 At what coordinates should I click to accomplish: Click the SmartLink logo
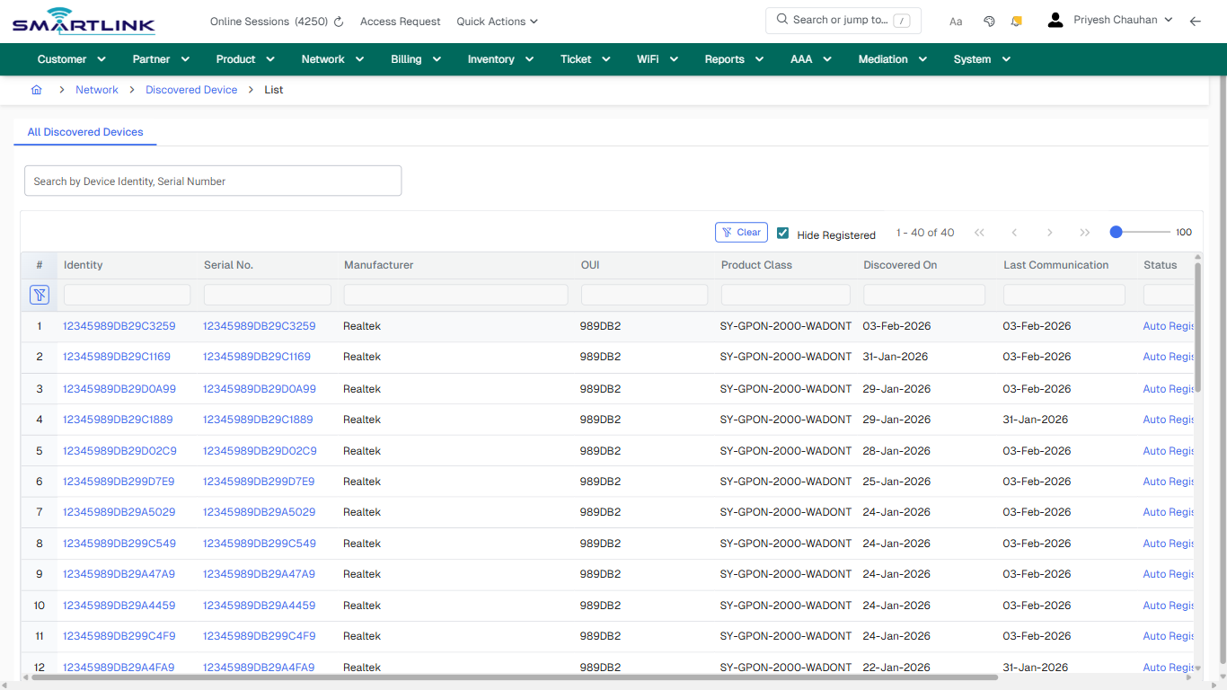(83, 21)
